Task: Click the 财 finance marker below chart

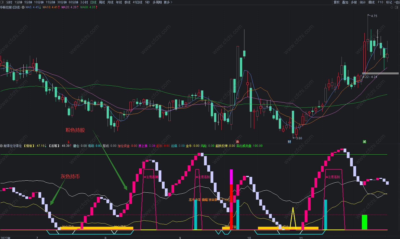Action: tap(290, 142)
